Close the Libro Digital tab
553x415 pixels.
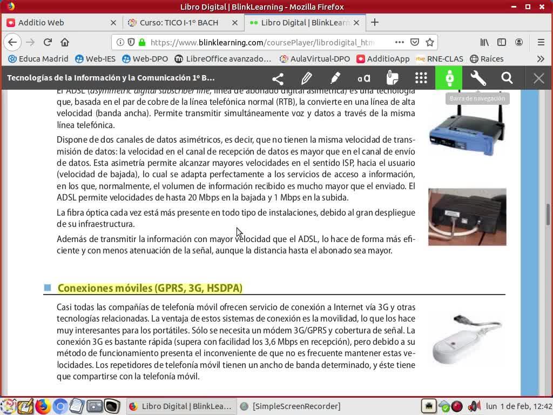(356, 23)
